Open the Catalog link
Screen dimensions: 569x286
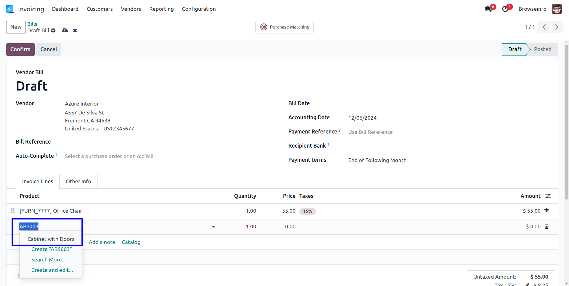[131, 242]
